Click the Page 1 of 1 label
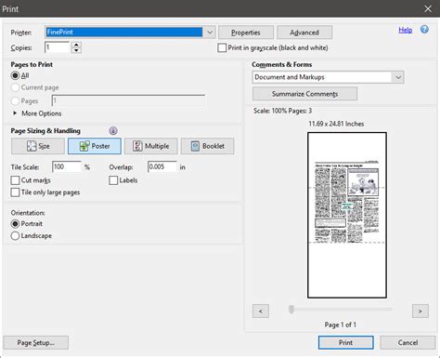The height and width of the screenshot is (358, 440). click(341, 325)
